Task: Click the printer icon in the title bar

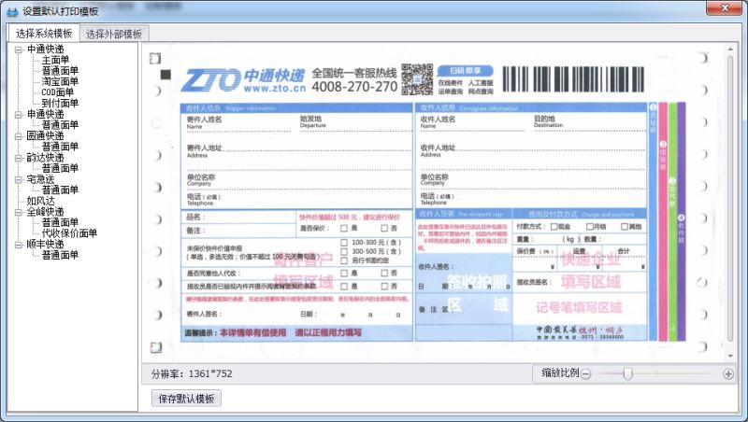Action: coord(12,11)
